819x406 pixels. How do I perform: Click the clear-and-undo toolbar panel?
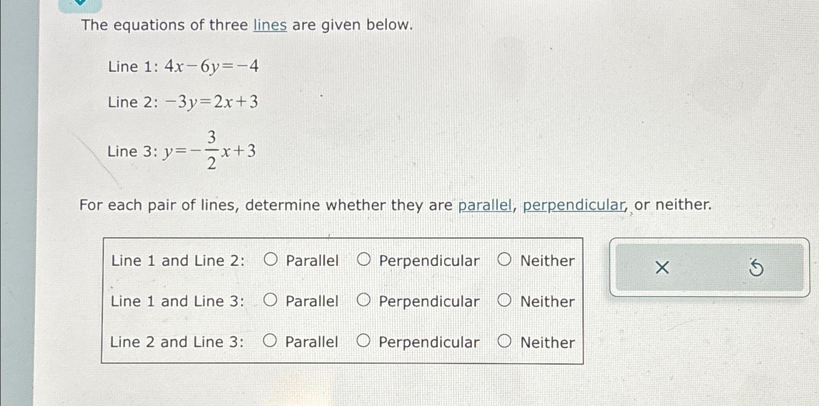tap(710, 268)
